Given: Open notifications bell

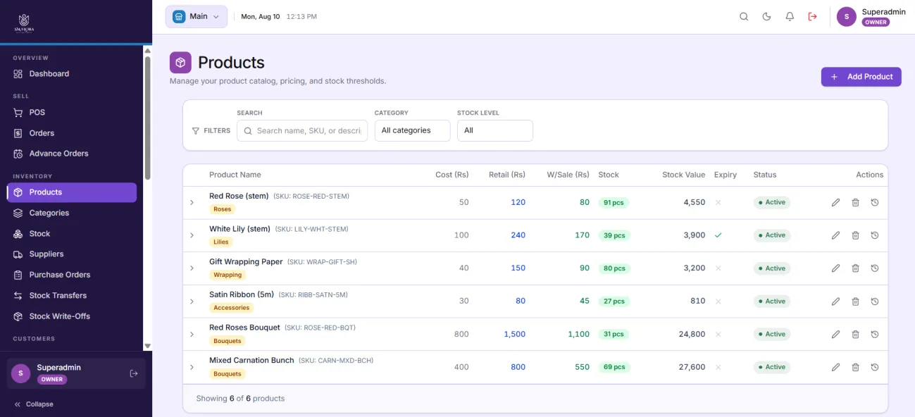Looking at the screenshot, I should 790,17.
